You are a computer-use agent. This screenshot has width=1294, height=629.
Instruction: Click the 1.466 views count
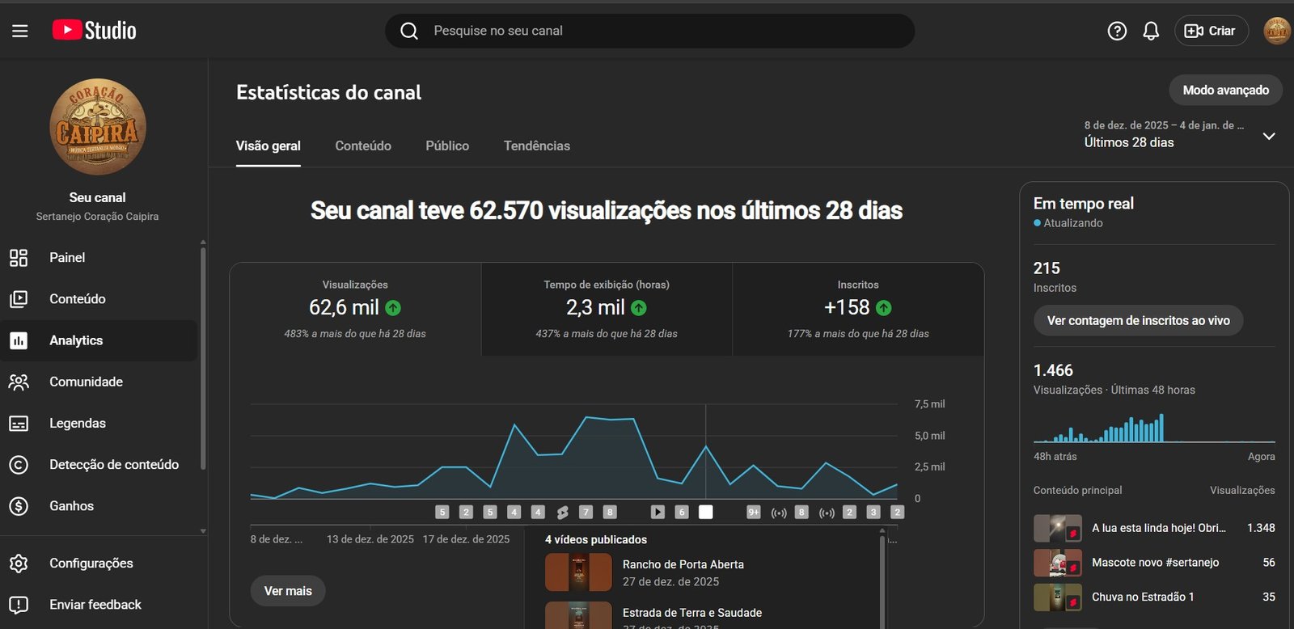click(1053, 370)
